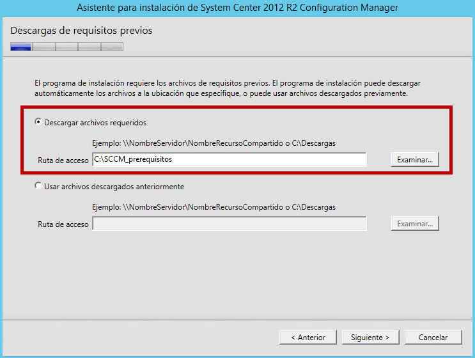The width and height of the screenshot is (475, 358).
Task: Click "Ruta de acceso" label beside the filled field
Action: [x=63, y=160]
